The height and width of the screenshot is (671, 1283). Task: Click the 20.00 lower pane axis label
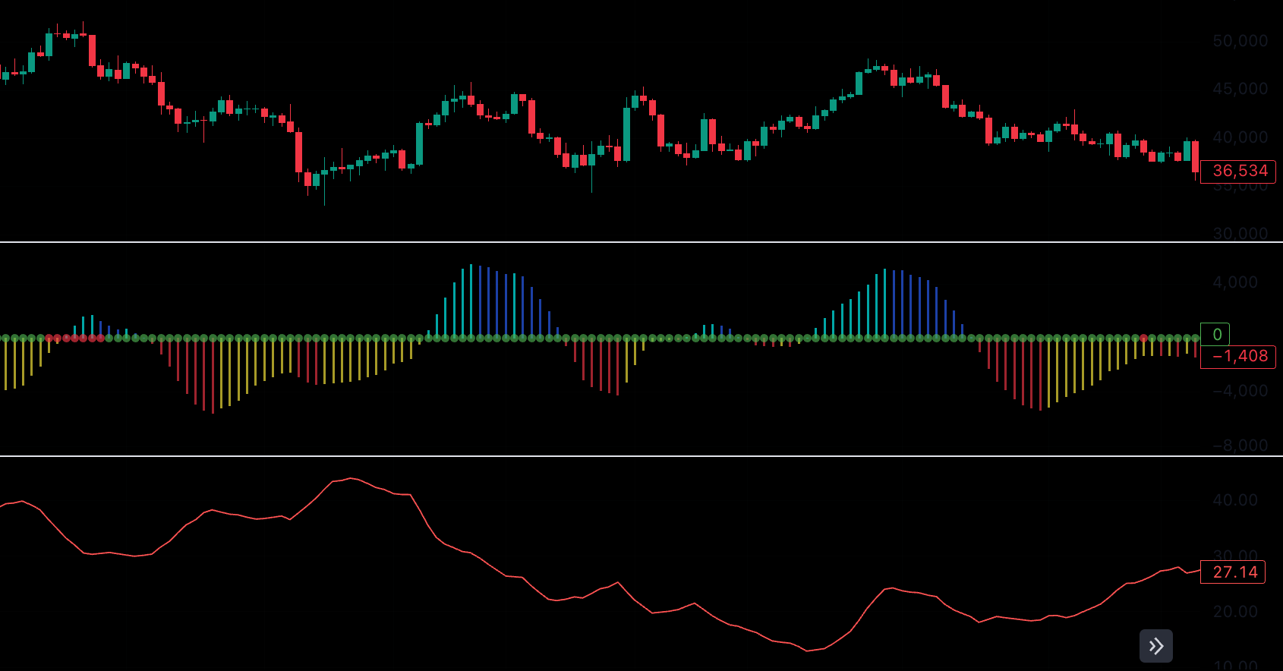1235,612
